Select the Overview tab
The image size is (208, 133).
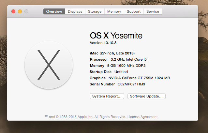click(54, 11)
